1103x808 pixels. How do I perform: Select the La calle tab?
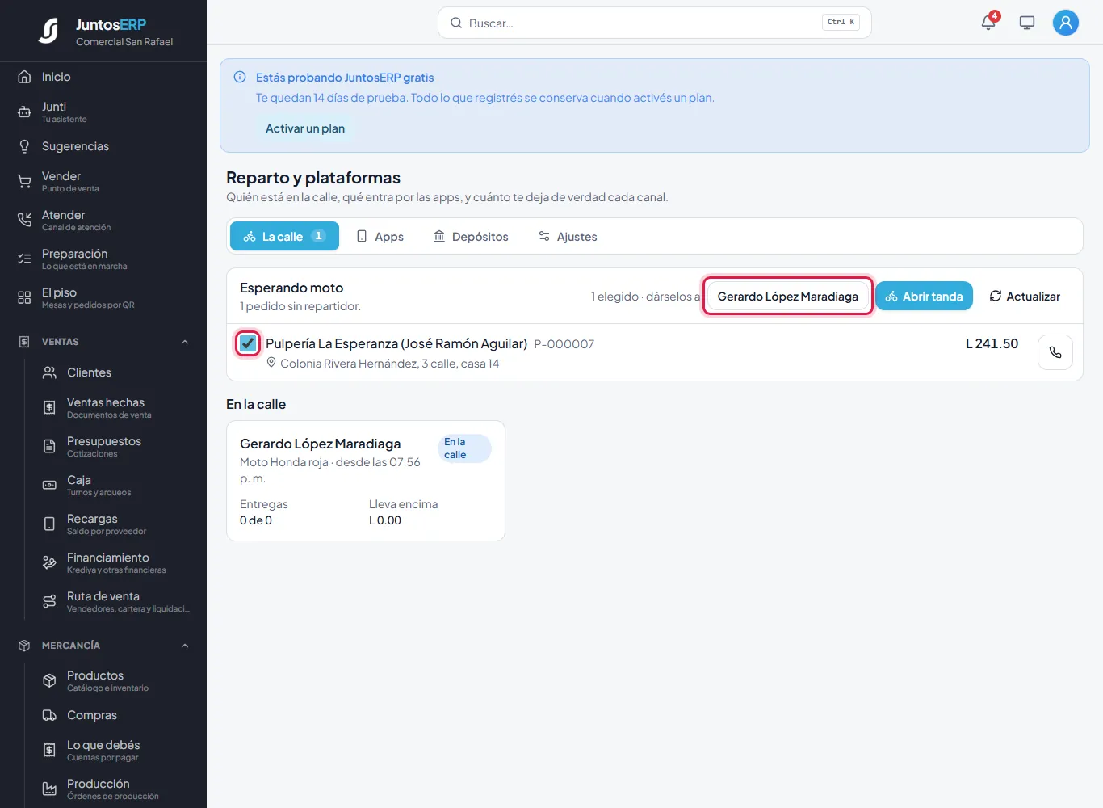click(284, 236)
